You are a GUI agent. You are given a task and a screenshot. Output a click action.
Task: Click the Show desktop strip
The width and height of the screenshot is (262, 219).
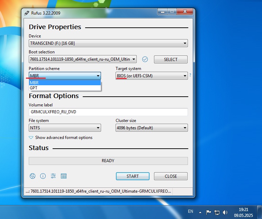259,212
